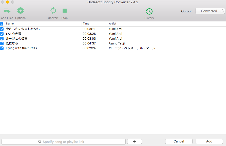Click the yellow minimize window button

coord(8,2)
